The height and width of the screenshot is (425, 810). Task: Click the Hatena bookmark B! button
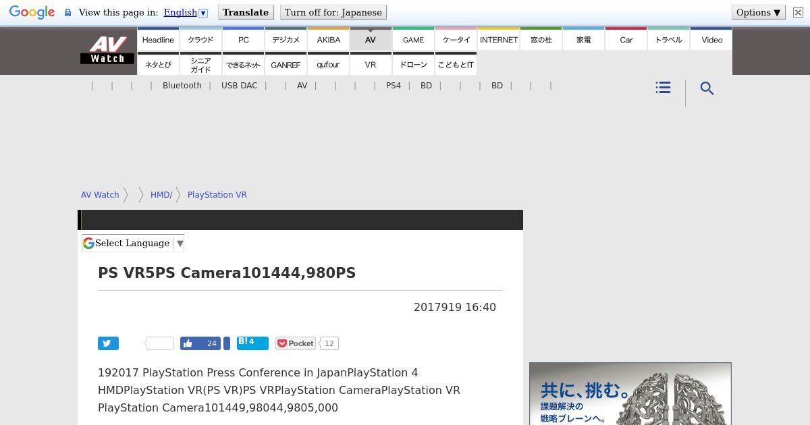click(252, 343)
